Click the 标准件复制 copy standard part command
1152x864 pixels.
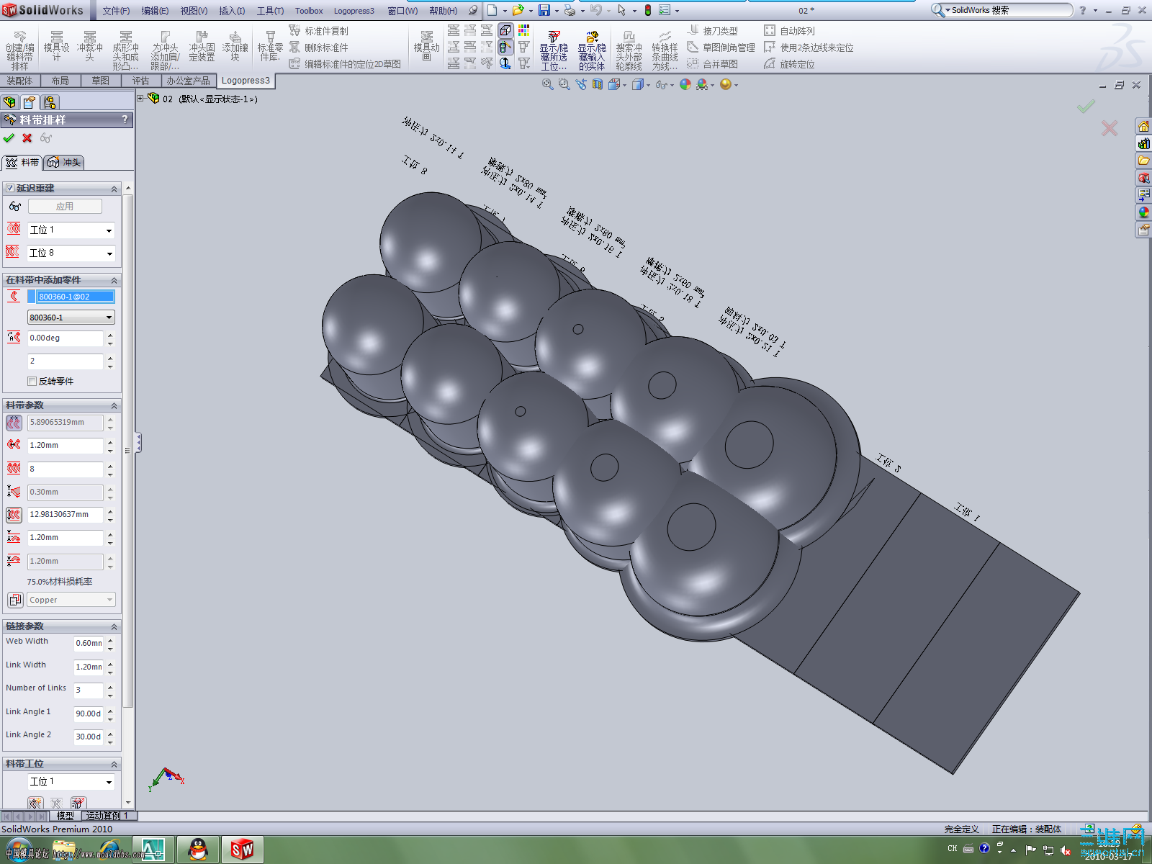pos(318,31)
